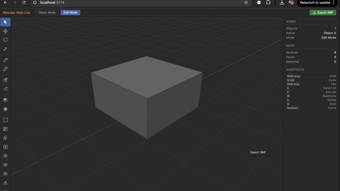Switch to Object Mode
The image size is (340, 191).
pos(47,12)
